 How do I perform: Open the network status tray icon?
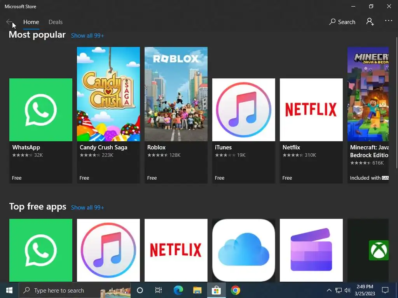(x=339, y=290)
